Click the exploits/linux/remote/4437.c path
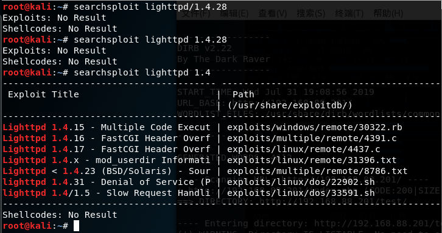The width and height of the screenshot is (442, 233). (x=304, y=149)
